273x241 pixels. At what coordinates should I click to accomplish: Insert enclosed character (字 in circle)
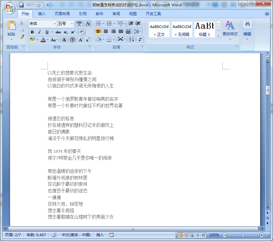[72, 40]
